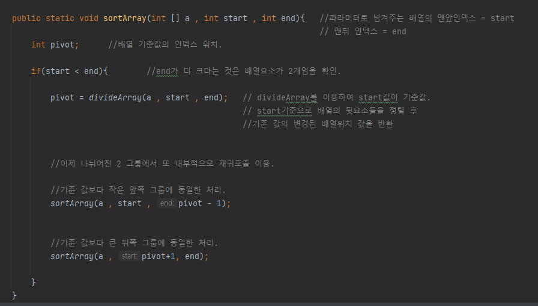Click the 'end:' parameter inlay hint
Viewport: 538px width, 306px height.
(x=167, y=203)
